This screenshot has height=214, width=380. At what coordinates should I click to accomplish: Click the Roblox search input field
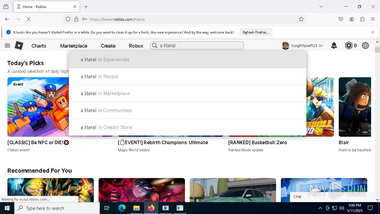pyautogui.click(x=197, y=45)
